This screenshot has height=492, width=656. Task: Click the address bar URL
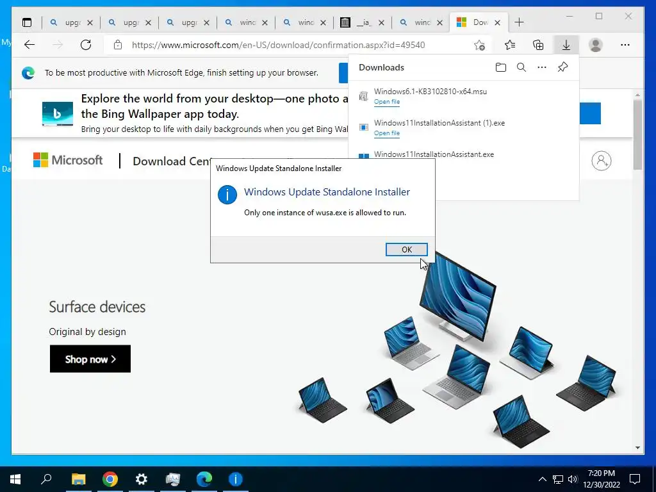click(278, 45)
